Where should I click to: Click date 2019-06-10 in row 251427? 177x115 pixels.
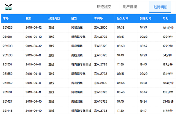(33, 101)
